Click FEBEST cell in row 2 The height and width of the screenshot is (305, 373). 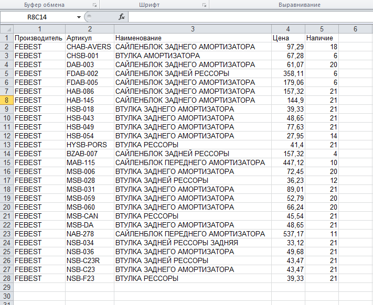[x=39, y=47]
